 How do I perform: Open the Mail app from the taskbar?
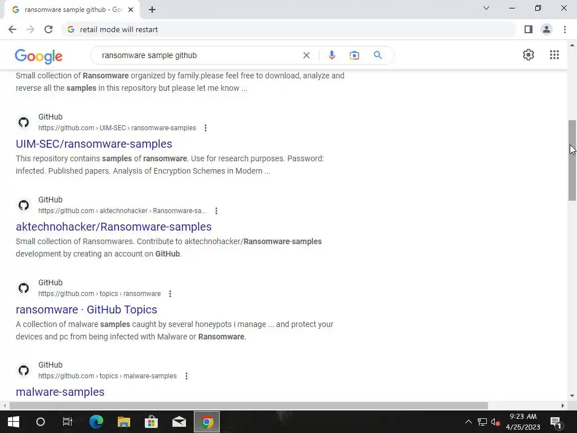[179, 422]
